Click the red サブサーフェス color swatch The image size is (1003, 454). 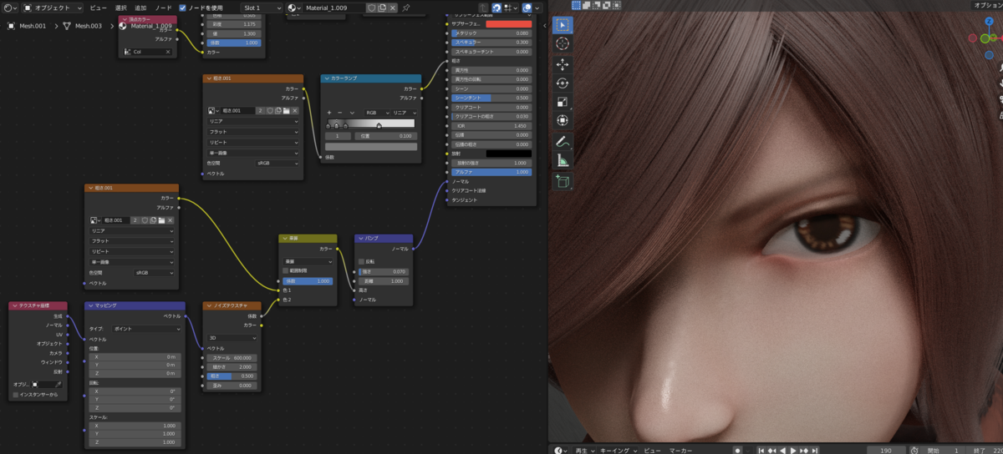point(508,24)
